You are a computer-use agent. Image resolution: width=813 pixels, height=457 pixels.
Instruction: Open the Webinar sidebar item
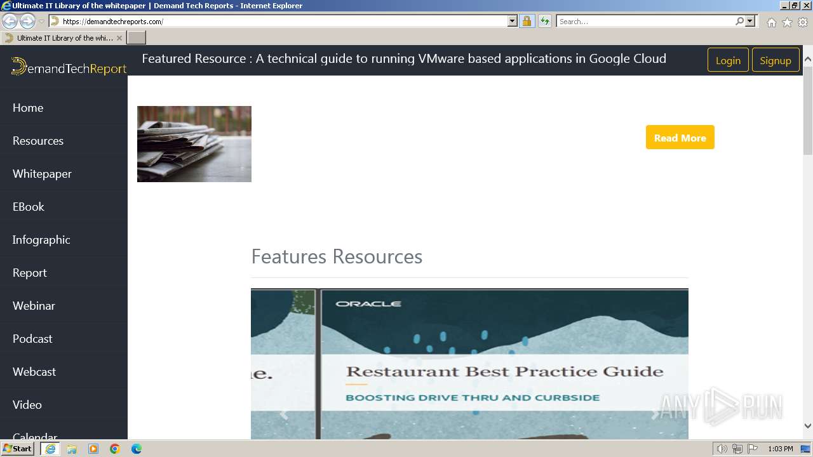click(34, 306)
